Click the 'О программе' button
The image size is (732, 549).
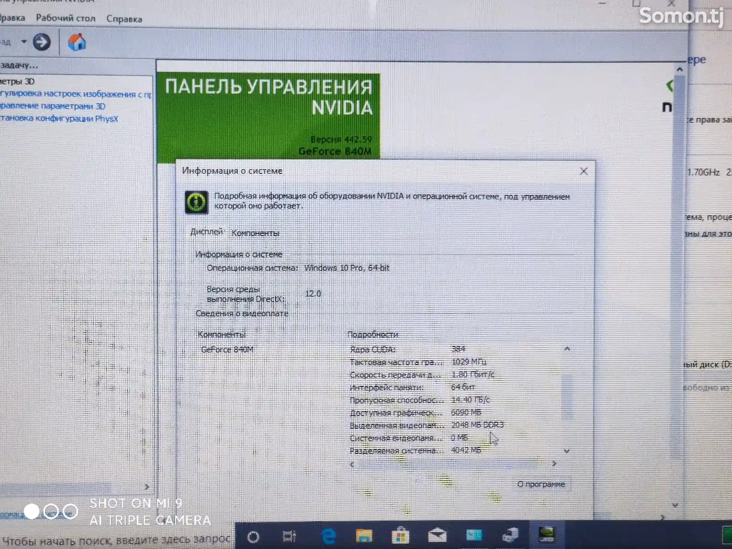[541, 484]
